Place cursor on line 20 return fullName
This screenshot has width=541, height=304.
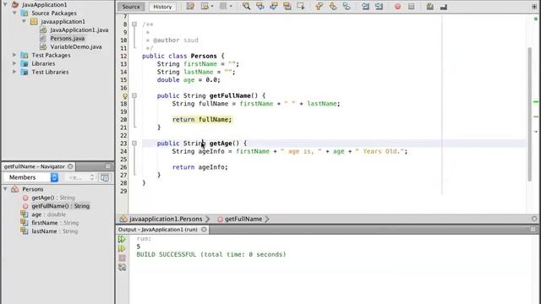[x=202, y=120]
